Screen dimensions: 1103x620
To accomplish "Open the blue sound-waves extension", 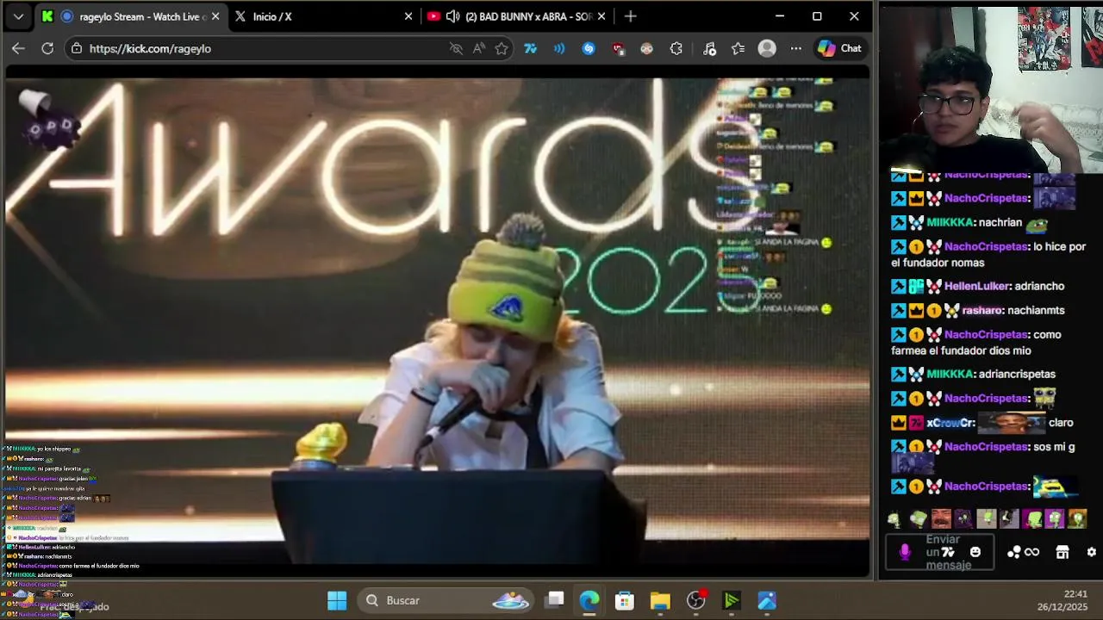I will coord(559,48).
